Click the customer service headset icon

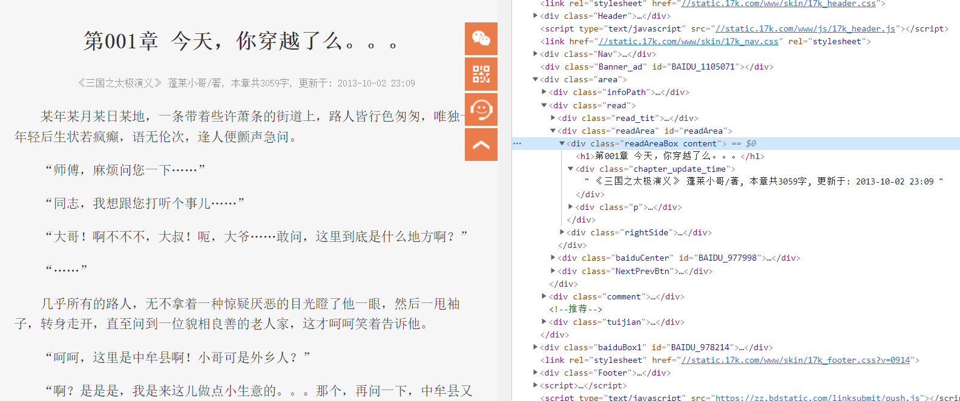(x=481, y=109)
